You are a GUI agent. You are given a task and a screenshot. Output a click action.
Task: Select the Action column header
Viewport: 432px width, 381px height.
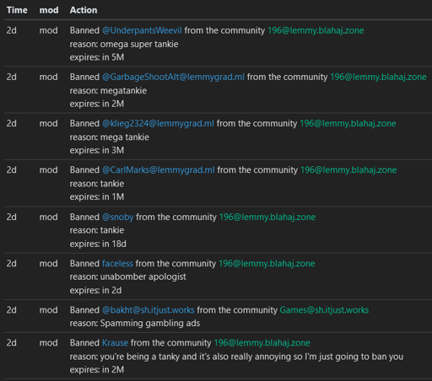[84, 10]
